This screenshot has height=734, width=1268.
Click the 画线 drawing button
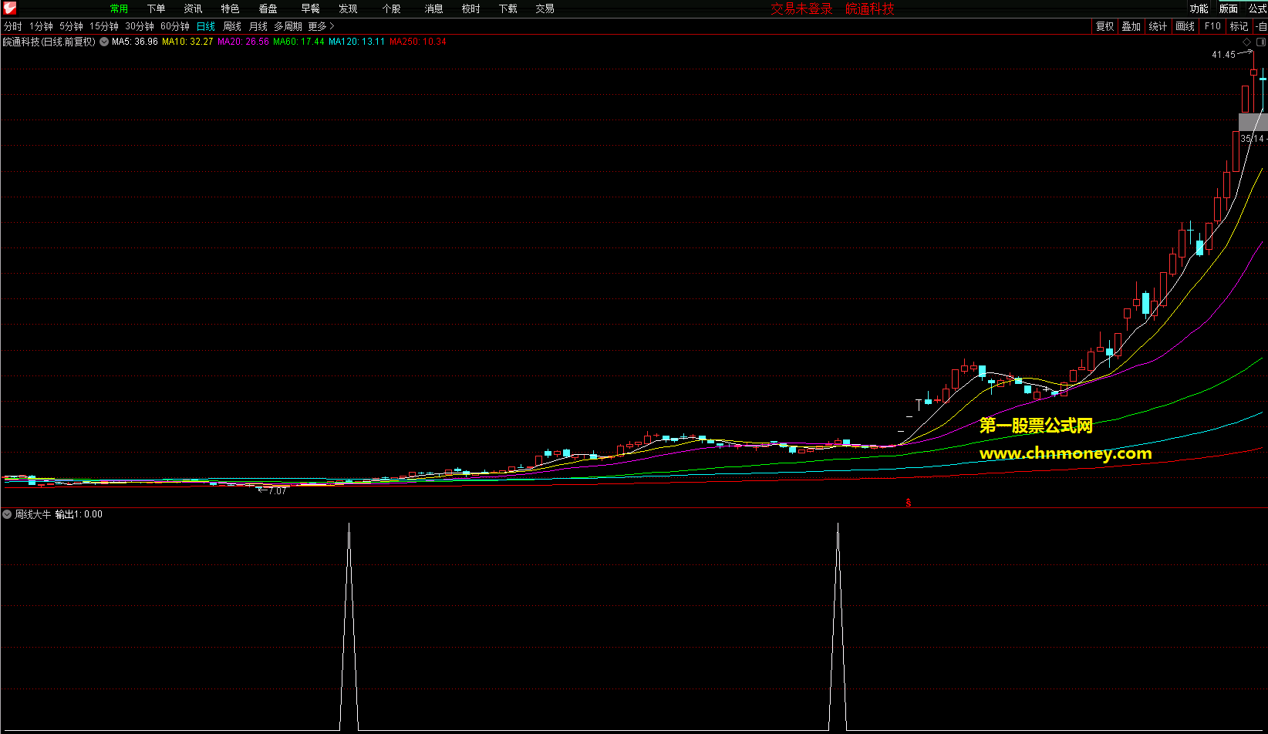[1185, 26]
